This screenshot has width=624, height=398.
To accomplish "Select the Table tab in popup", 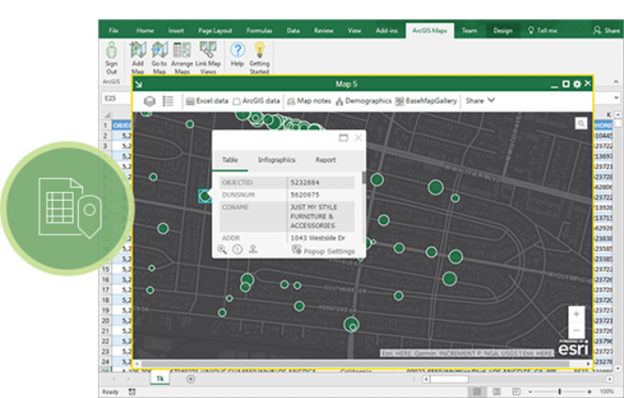I will pos(230,160).
